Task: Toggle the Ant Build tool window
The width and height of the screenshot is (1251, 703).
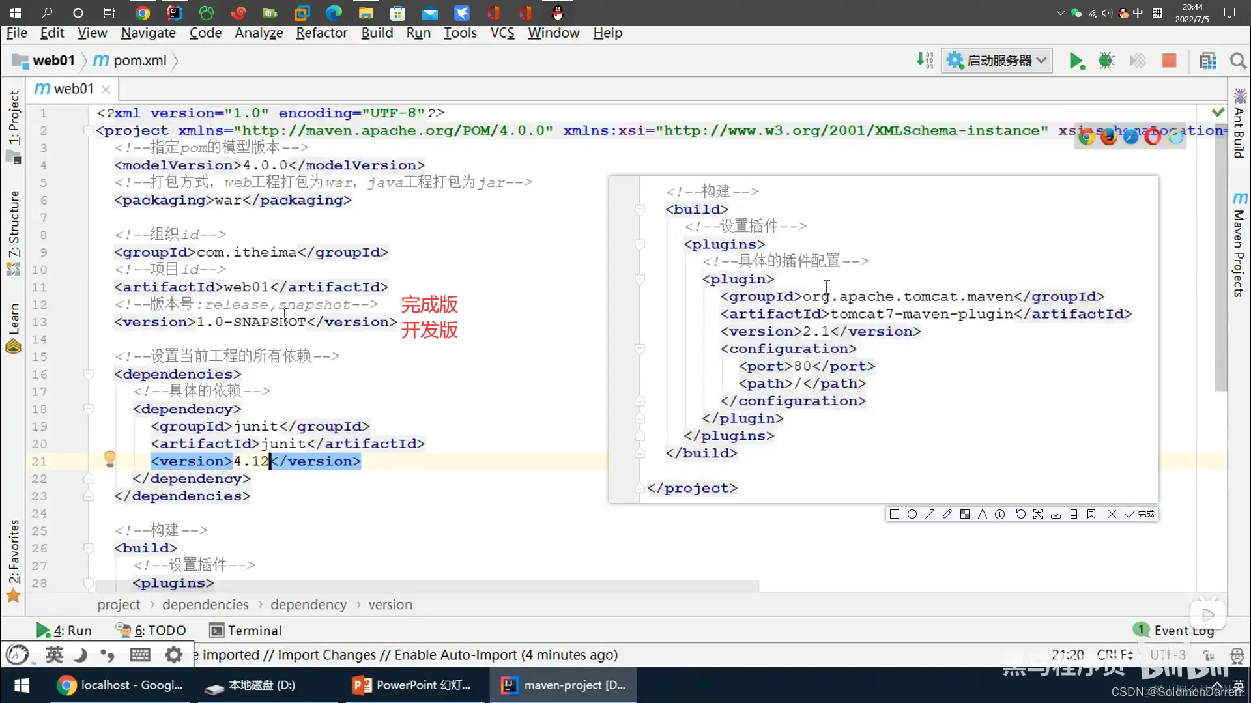Action: (1239, 124)
